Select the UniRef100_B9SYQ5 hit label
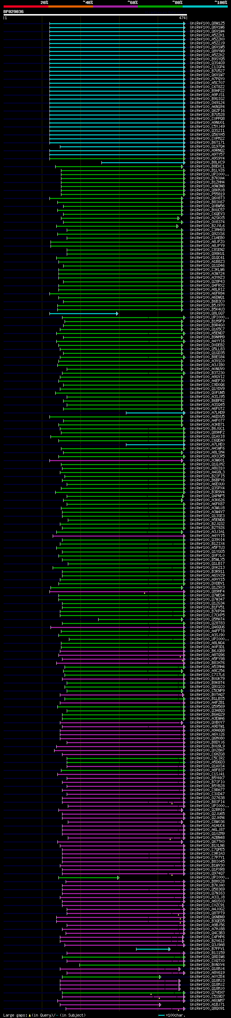The height and width of the screenshot is (1018, 231). 207,59
